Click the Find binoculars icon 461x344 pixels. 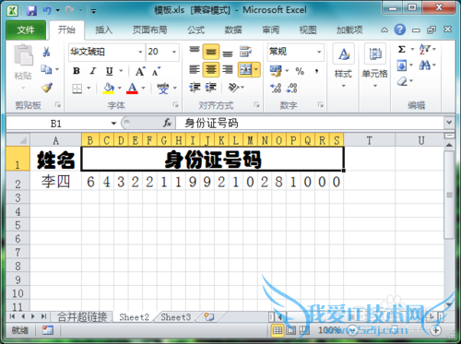click(425, 65)
